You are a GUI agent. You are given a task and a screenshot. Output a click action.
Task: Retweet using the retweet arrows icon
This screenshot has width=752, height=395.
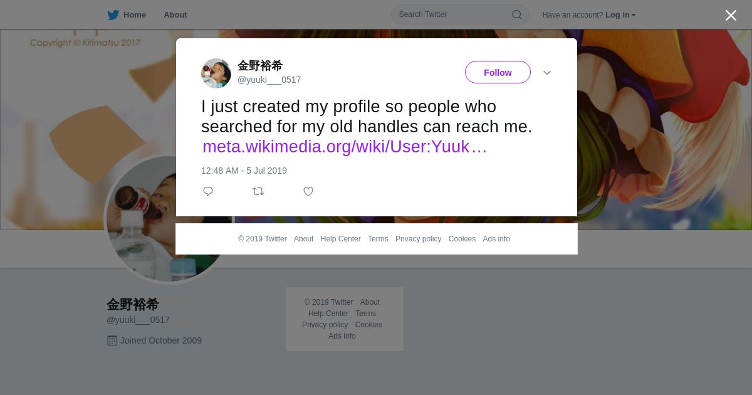coord(258,191)
